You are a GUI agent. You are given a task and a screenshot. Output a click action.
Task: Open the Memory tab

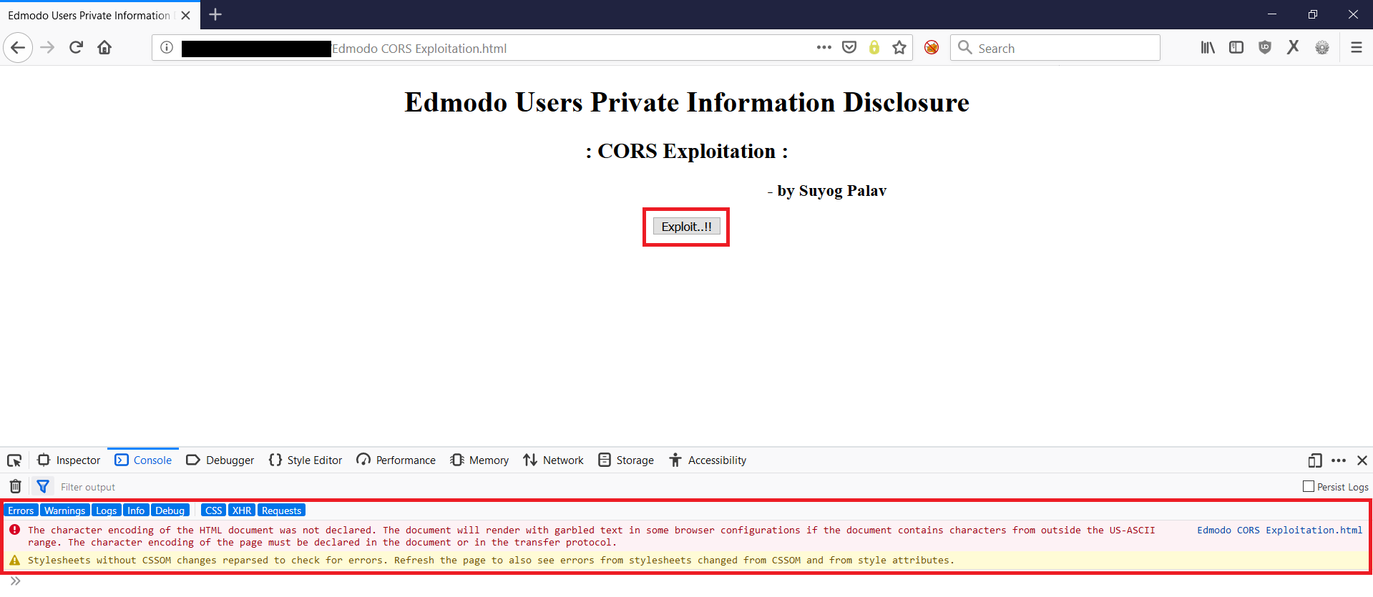click(x=479, y=460)
